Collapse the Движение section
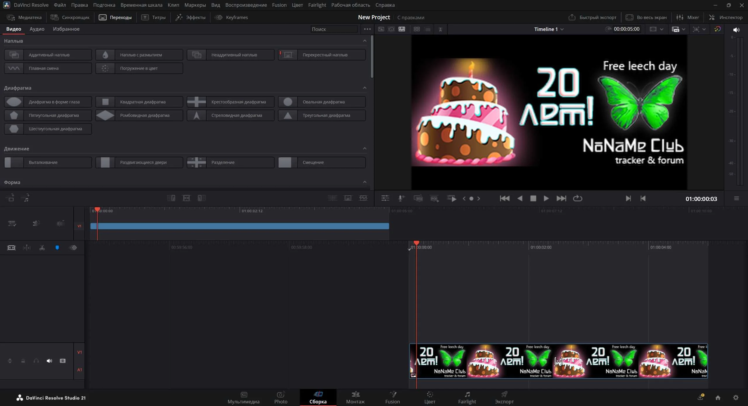 [x=365, y=149]
